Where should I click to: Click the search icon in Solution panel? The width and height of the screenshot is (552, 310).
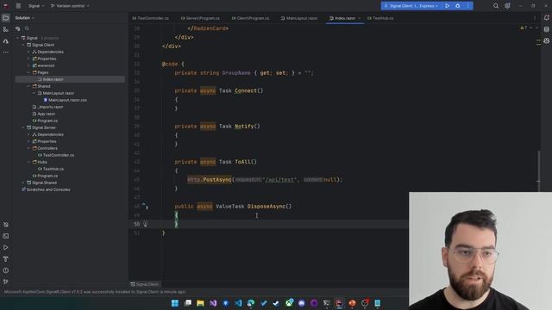point(27,28)
